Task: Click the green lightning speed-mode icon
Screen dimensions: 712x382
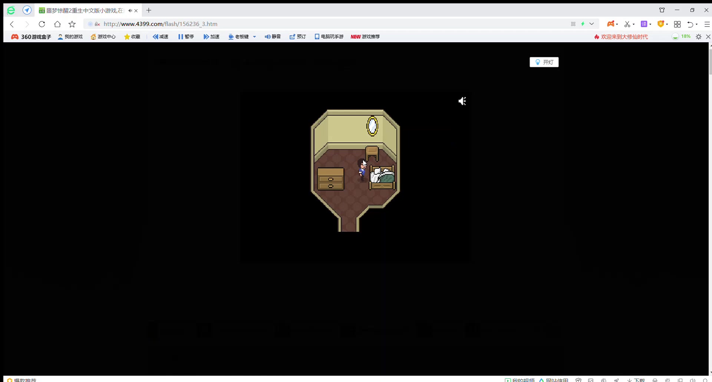Action: pos(583,24)
